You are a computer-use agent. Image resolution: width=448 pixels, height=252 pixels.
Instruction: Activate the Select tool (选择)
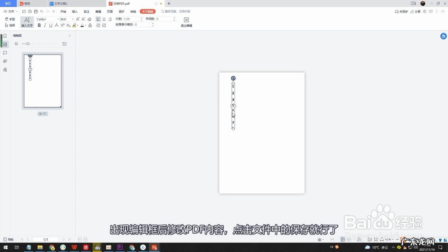[x=10, y=25]
